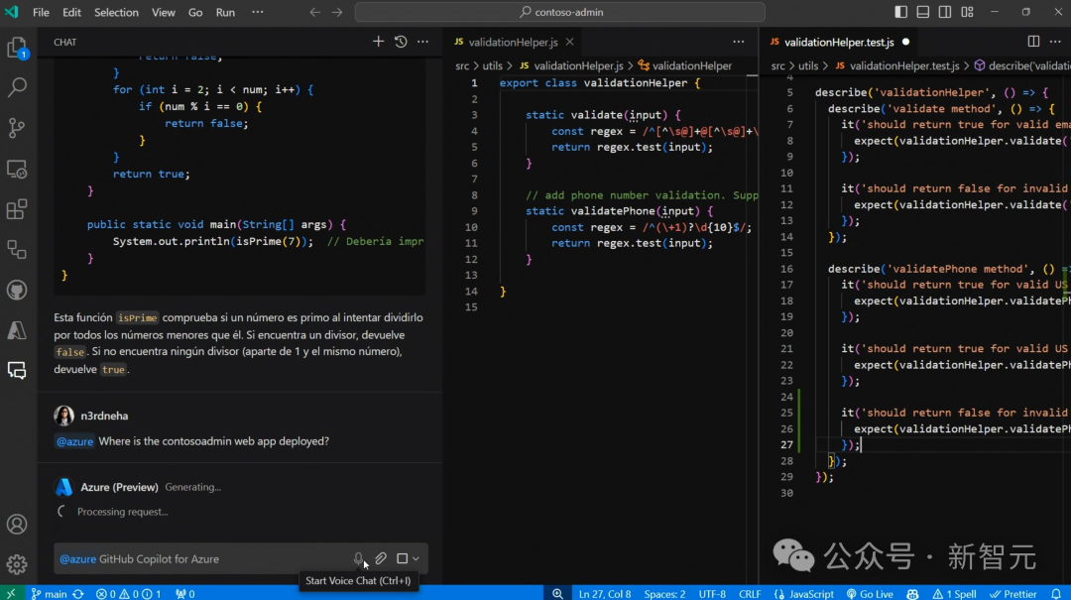Image resolution: width=1071 pixels, height=600 pixels.
Task: Switch to validationHelper.js tab
Action: click(513, 43)
